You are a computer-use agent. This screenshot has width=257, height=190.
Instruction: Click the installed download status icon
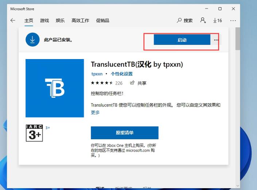[x=32, y=39]
